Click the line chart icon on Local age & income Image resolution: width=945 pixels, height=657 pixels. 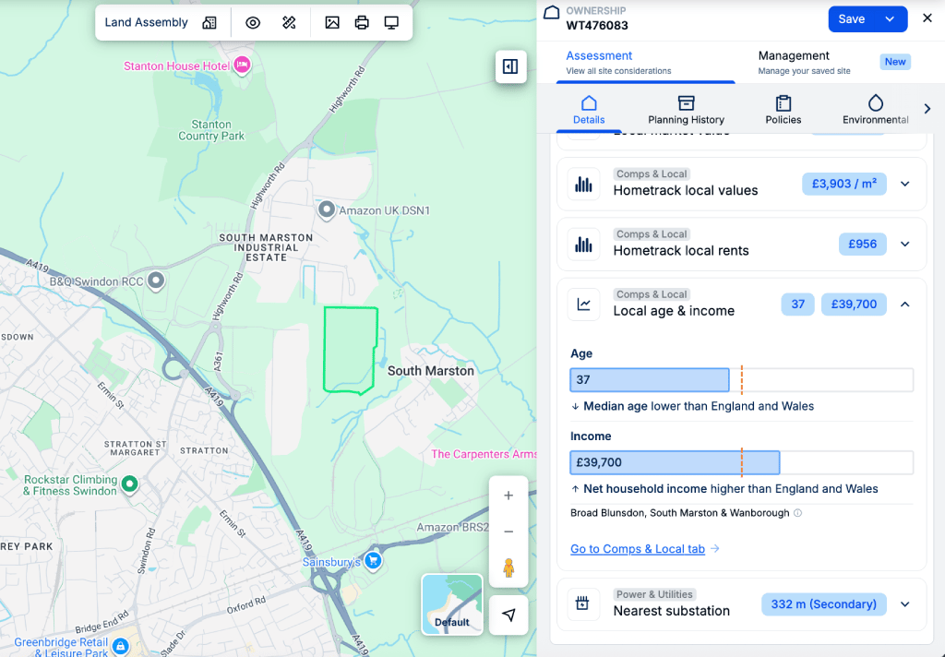point(583,304)
